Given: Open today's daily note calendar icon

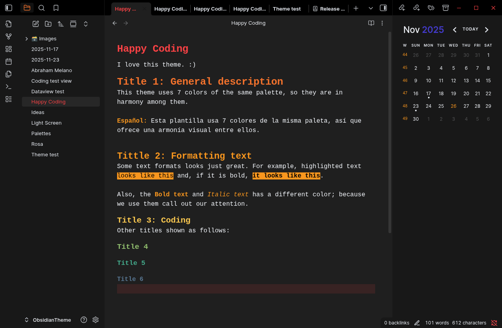Looking at the screenshot, I should 9,62.
